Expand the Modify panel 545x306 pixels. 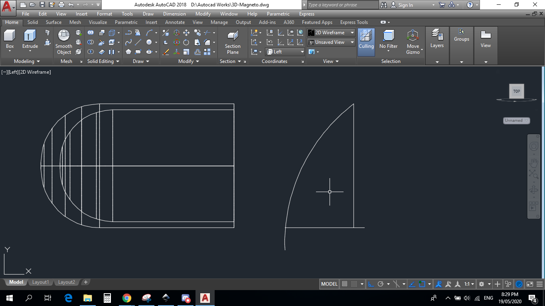coord(189,61)
